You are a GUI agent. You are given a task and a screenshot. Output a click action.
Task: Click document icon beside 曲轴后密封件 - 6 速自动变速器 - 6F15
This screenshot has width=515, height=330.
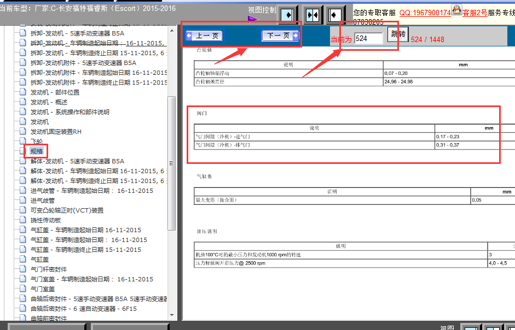22,308
